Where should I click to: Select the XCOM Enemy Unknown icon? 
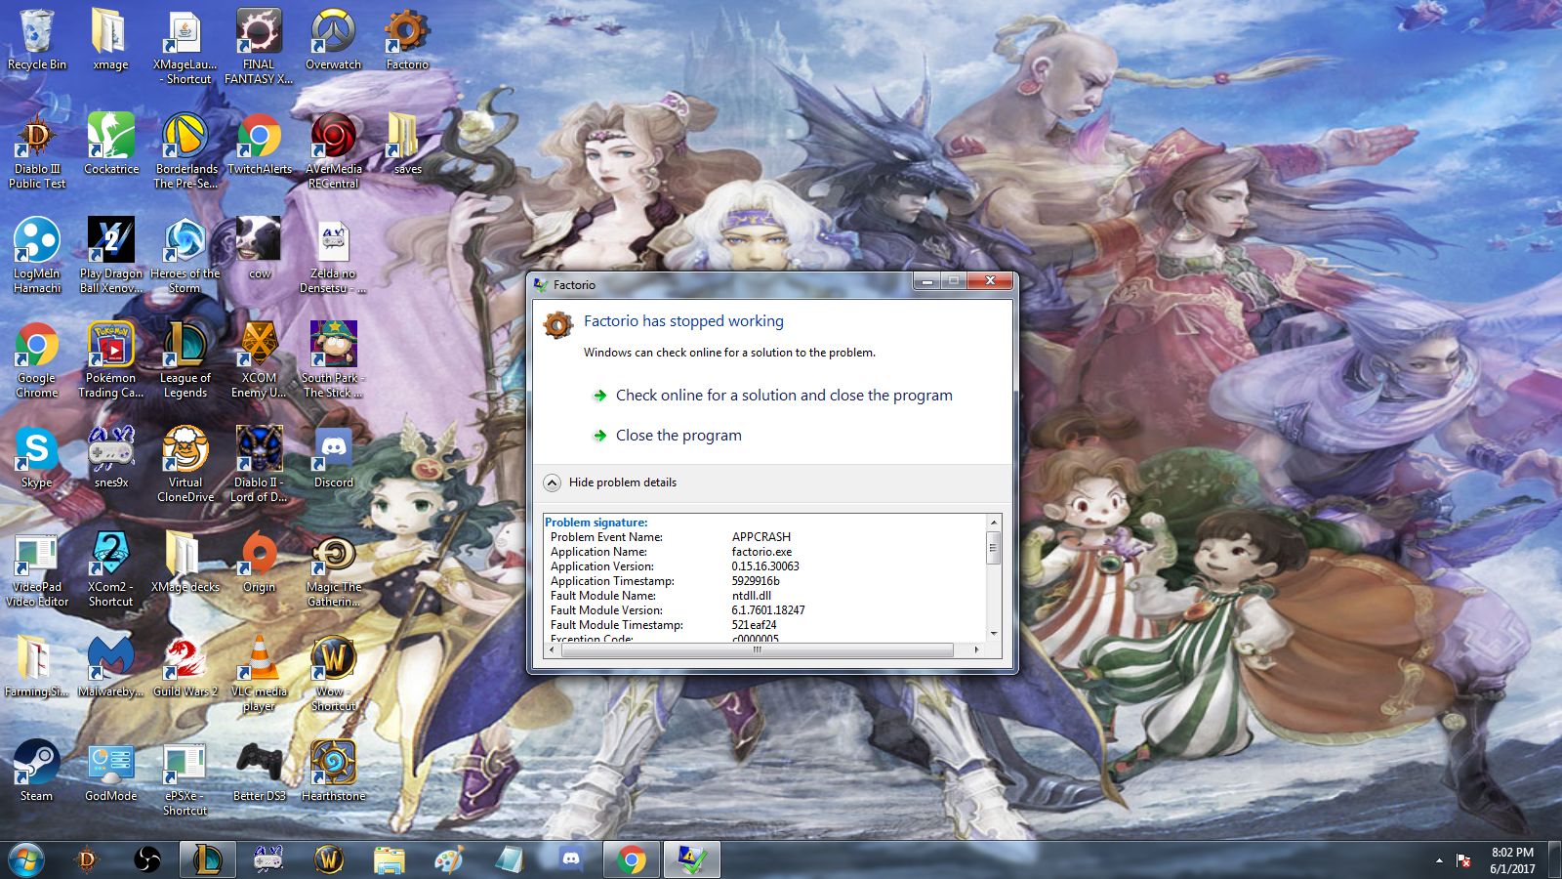coord(260,359)
